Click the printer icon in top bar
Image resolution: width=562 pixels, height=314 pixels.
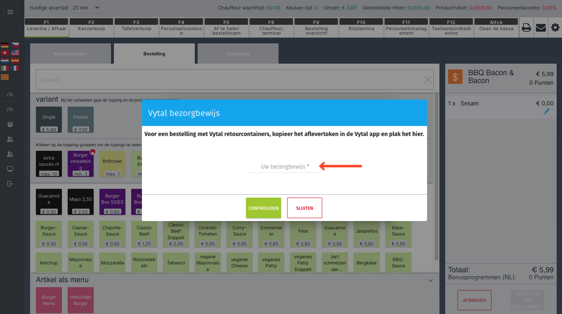click(526, 28)
